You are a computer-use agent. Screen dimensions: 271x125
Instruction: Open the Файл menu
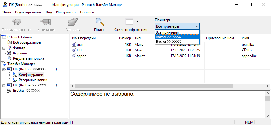(7, 12)
